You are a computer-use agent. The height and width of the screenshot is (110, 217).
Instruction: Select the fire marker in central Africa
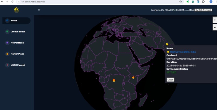[114, 80]
